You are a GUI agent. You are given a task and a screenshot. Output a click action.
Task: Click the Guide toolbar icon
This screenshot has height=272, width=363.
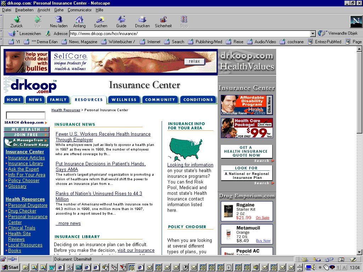coord(121,19)
